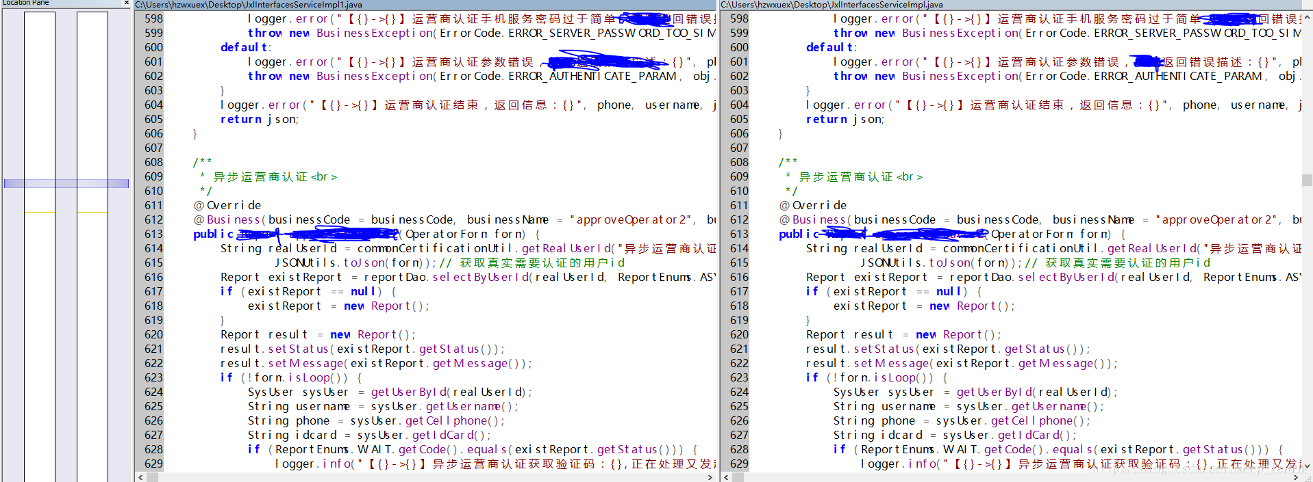Click 'String phone = sysUser.getCellphone();' in the Impl1.java pane
The width and height of the screenshot is (1313, 482).
[377, 420]
